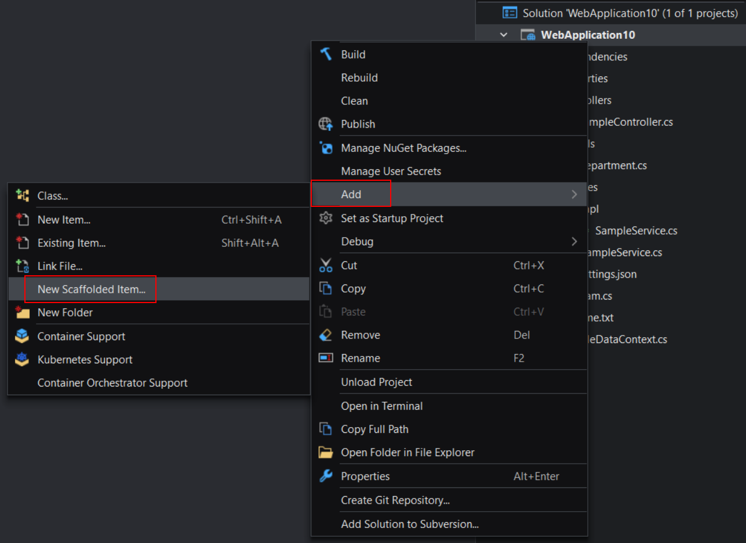The height and width of the screenshot is (543, 746).
Task: Click the Cut scissors icon
Action: 326,265
